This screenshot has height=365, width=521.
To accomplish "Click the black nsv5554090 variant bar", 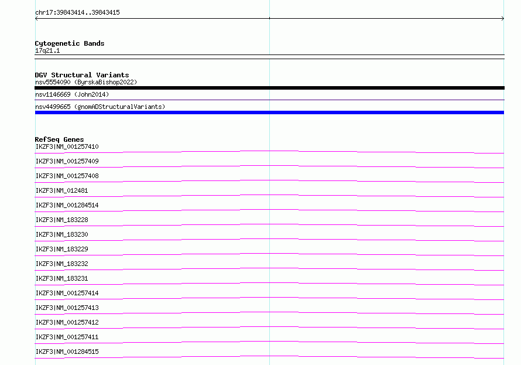I will point(269,88).
